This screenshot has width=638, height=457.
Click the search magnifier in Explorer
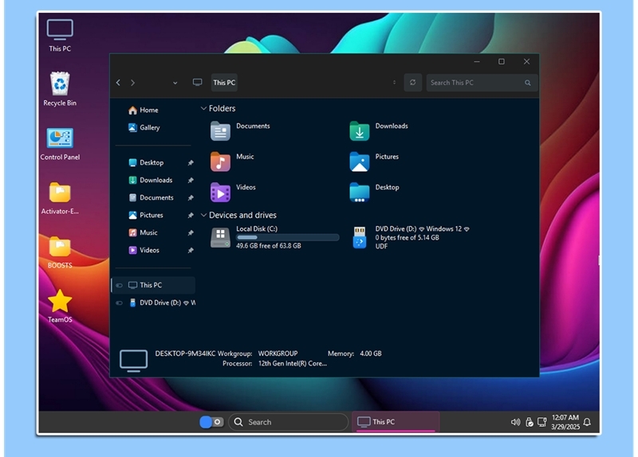tap(528, 83)
